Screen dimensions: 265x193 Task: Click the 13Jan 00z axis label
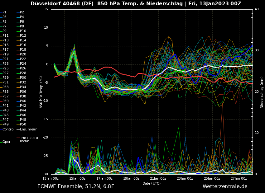click(51, 178)
